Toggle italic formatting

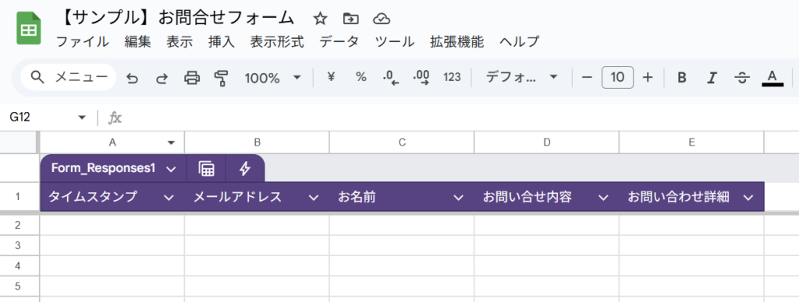click(712, 78)
